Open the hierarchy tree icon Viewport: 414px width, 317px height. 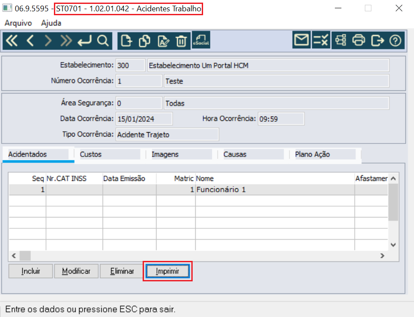[341, 40]
